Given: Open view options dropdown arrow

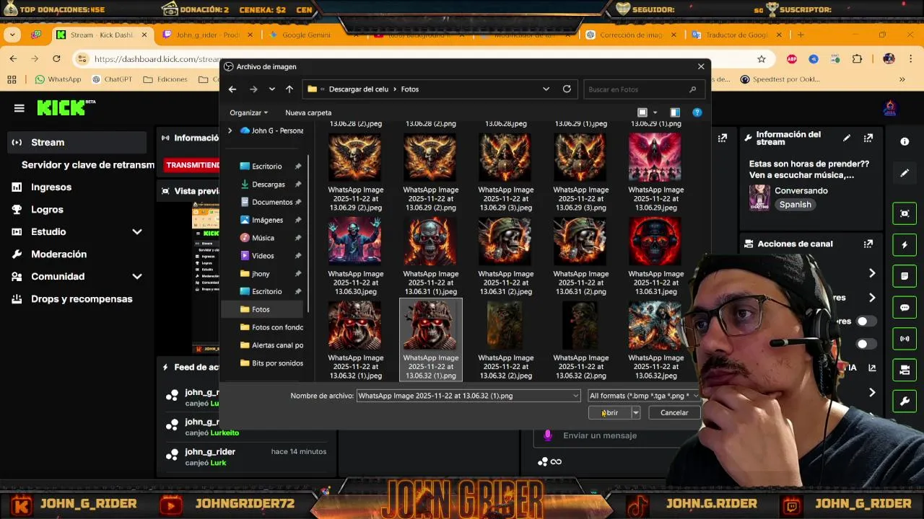Looking at the screenshot, I should (655, 112).
